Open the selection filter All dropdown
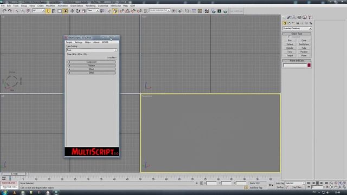The width and height of the screenshot is (347, 195). (38, 10)
